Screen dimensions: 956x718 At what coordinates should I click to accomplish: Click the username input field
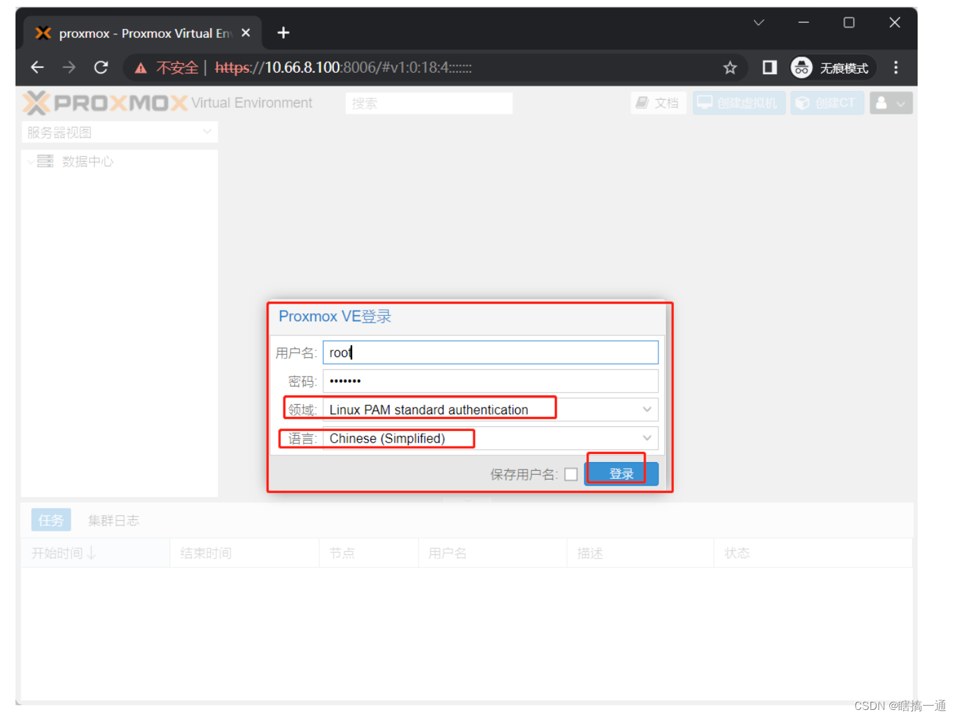(x=490, y=352)
